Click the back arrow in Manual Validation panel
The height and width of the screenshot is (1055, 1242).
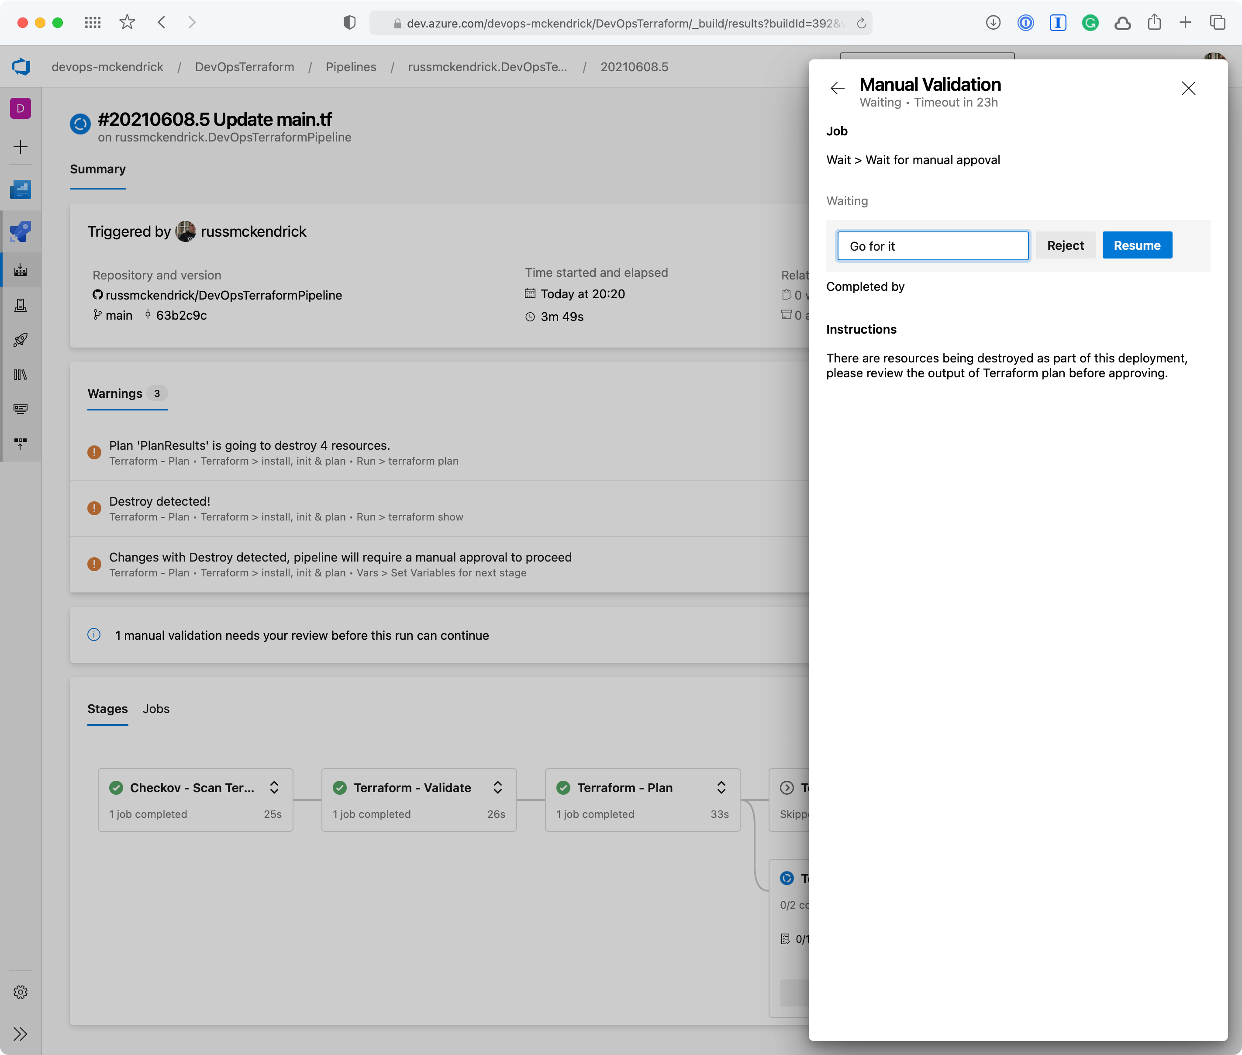click(837, 87)
